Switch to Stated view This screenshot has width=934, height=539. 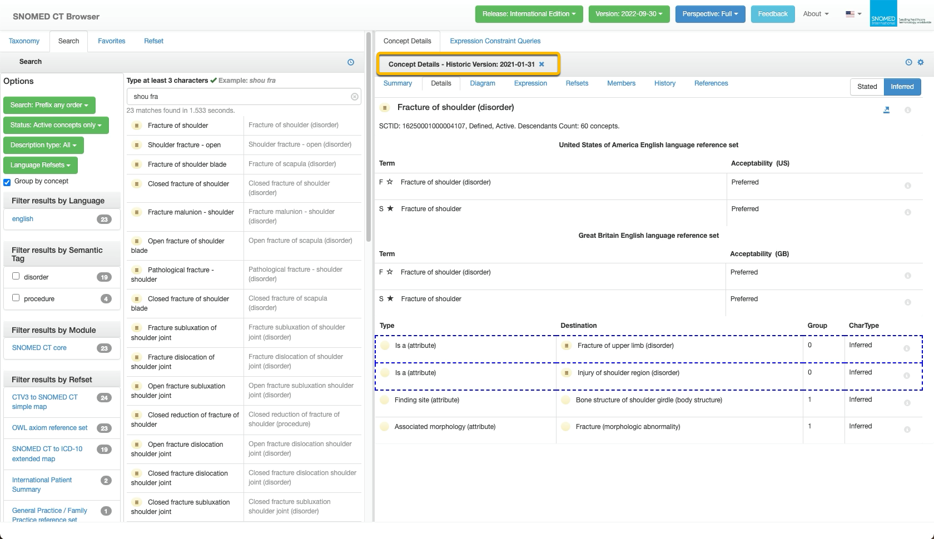pos(867,87)
